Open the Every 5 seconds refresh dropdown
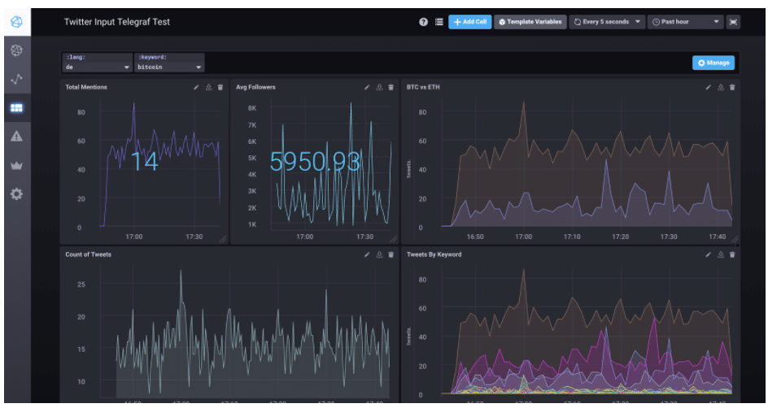The image size is (768, 408). coord(607,22)
